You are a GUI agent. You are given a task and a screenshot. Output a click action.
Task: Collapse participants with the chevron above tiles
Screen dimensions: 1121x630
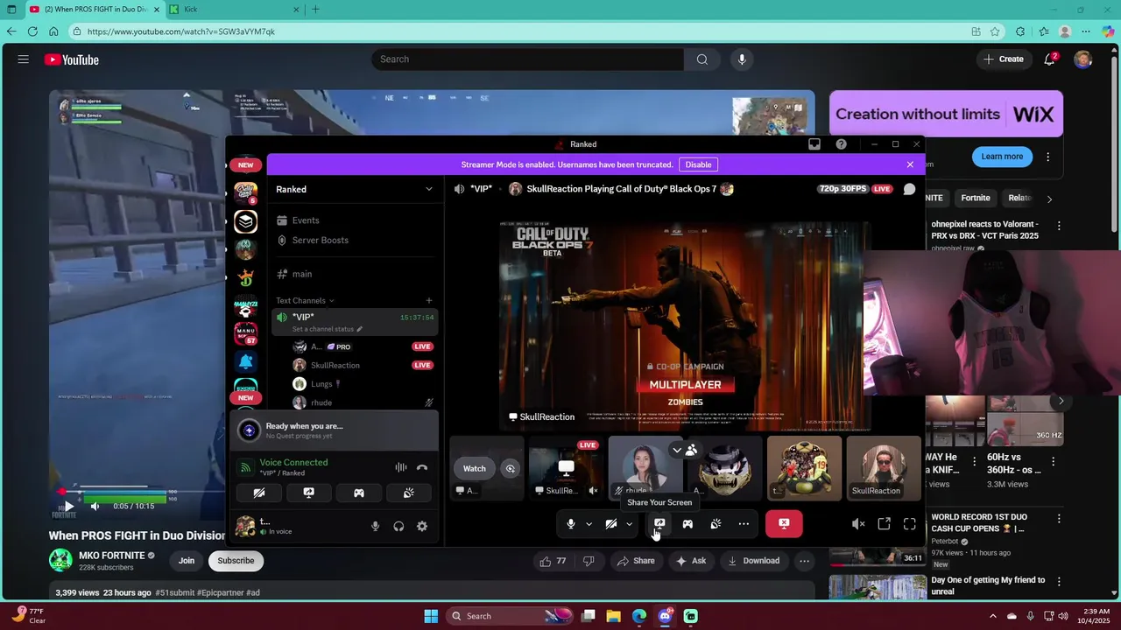[677, 451]
